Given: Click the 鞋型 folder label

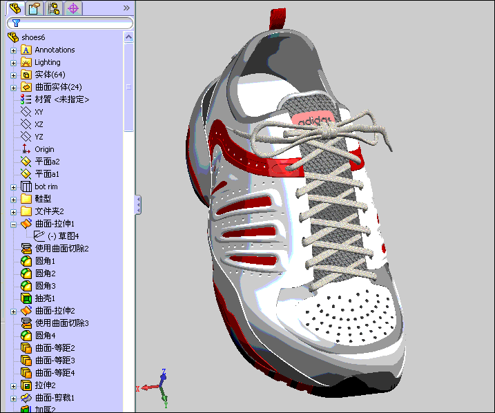Looking at the screenshot, I should tap(43, 199).
